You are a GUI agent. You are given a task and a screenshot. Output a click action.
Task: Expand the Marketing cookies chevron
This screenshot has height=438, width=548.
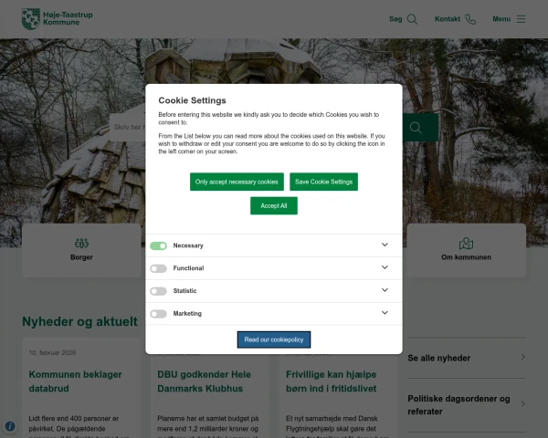point(385,313)
